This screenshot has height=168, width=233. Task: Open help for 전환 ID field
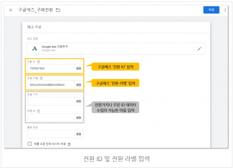[39, 62]
